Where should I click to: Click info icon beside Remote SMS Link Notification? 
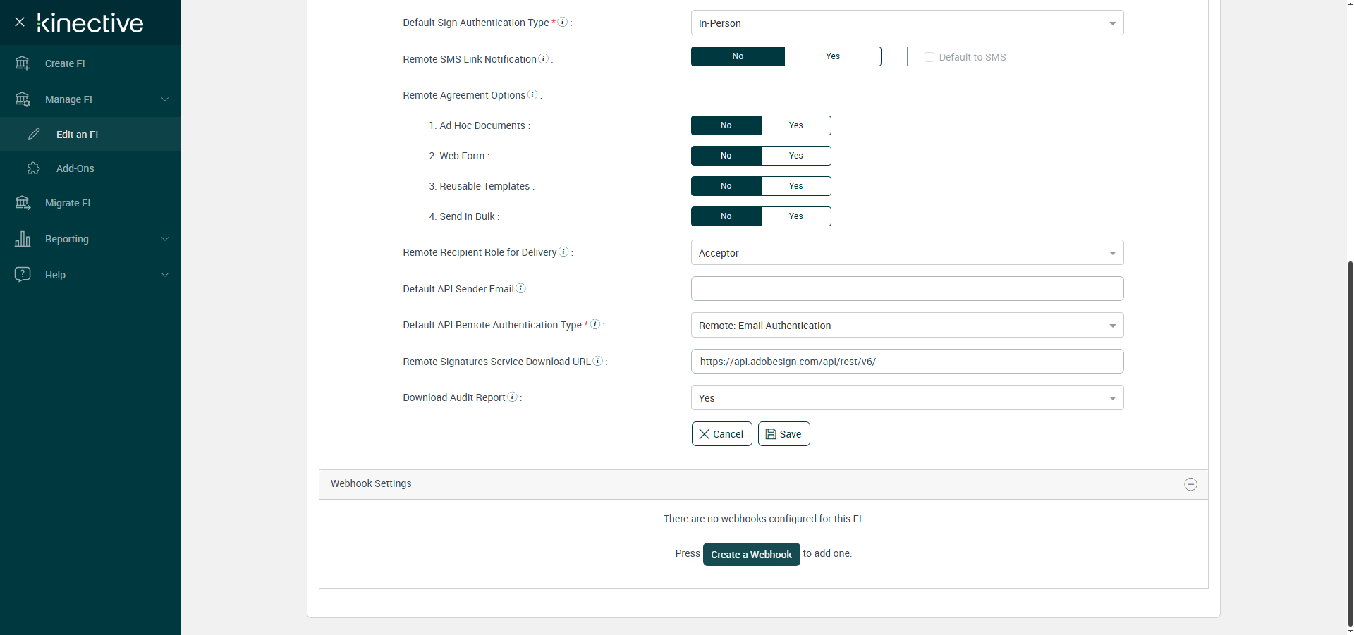pyautogui.click(x=544, y=58)
